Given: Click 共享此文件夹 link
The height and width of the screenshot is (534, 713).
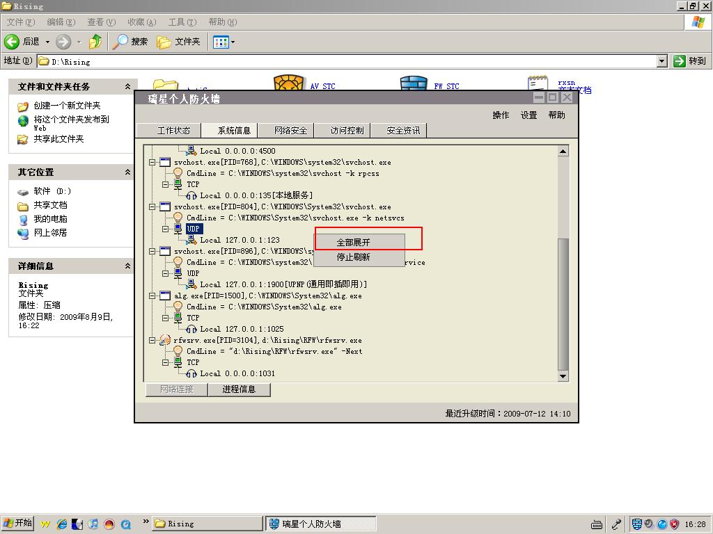Looking at the screenshot, I should coord(58,139).
